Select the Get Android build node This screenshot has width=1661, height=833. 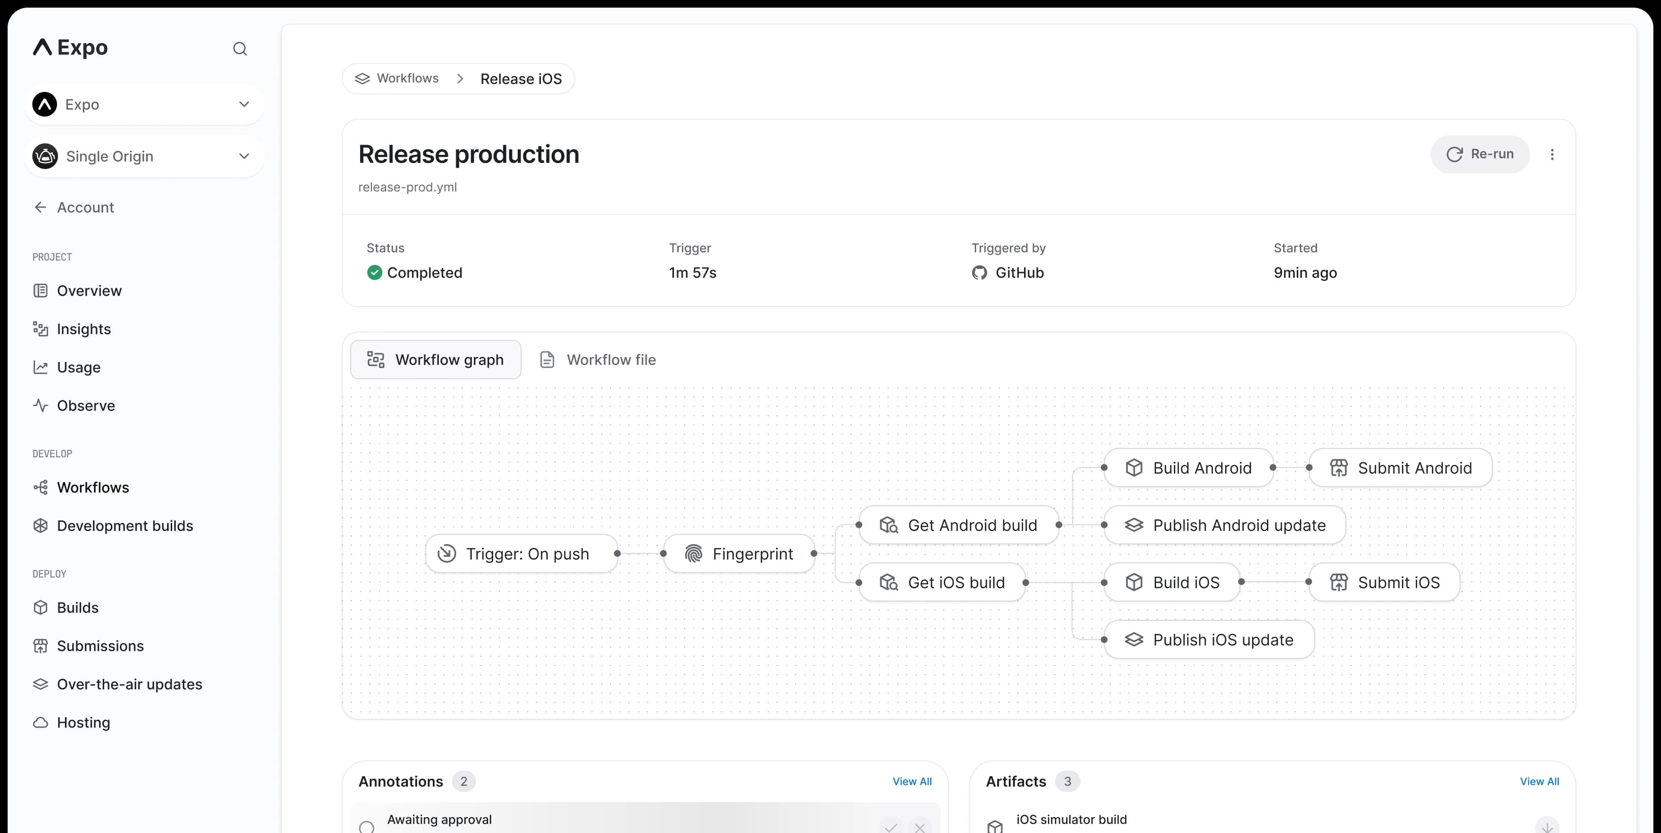pyautogui.click(x=959, y=526)
